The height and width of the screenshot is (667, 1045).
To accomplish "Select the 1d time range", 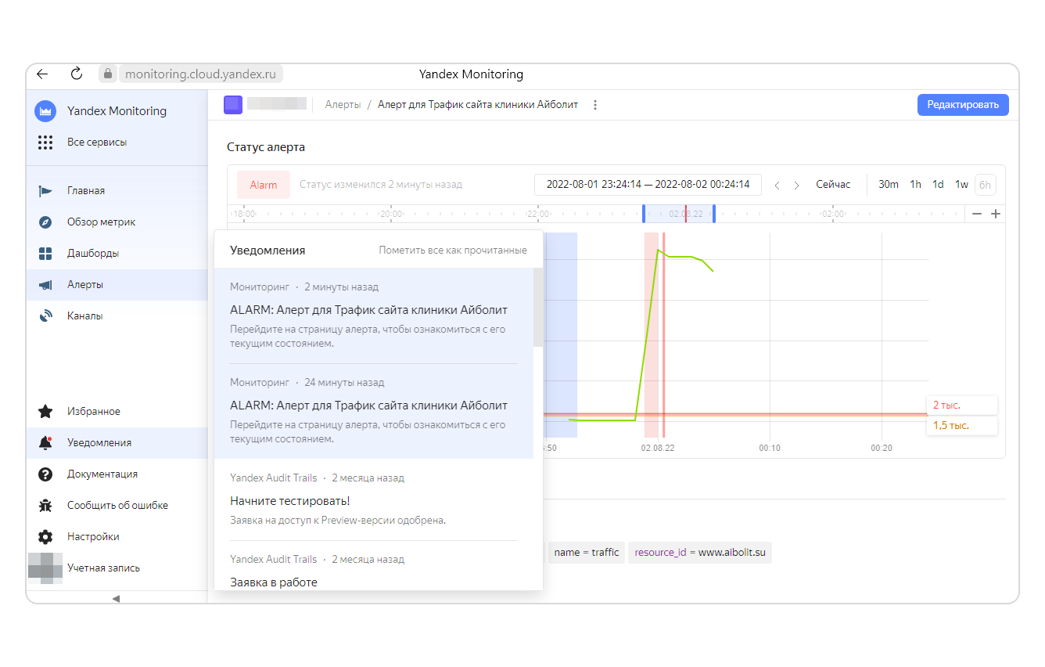I will 938,185.
